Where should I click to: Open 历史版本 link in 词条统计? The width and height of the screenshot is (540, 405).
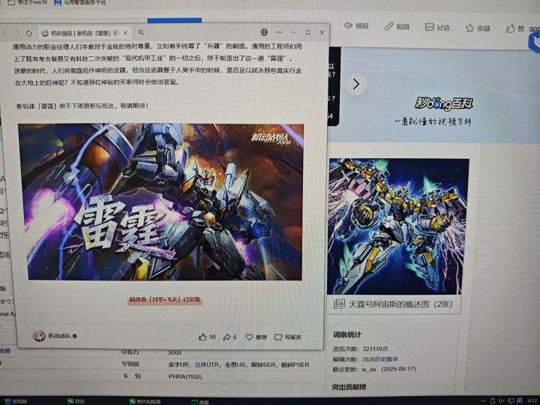coord(385,358)
